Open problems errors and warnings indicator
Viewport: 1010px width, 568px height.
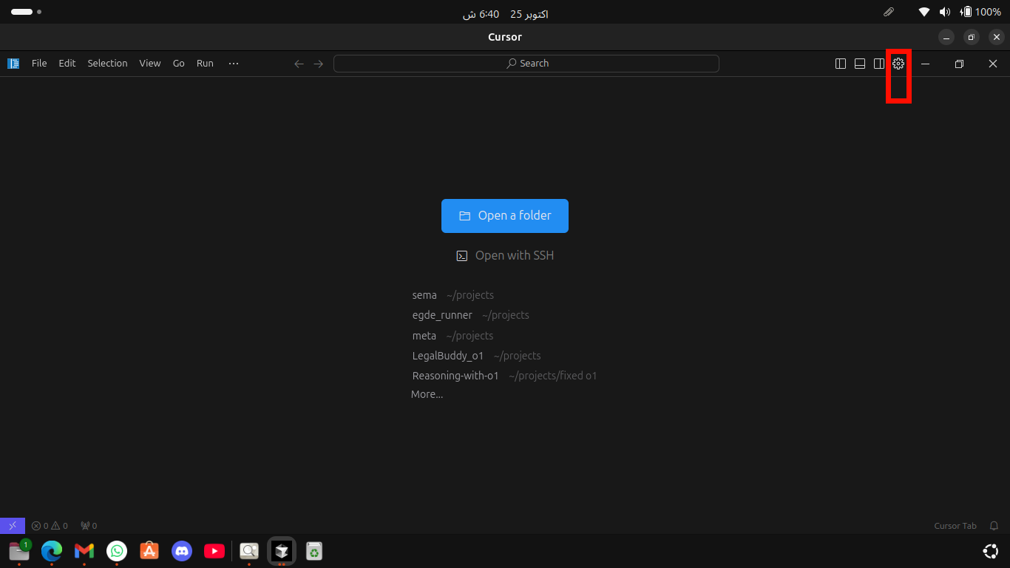(50, 526)
